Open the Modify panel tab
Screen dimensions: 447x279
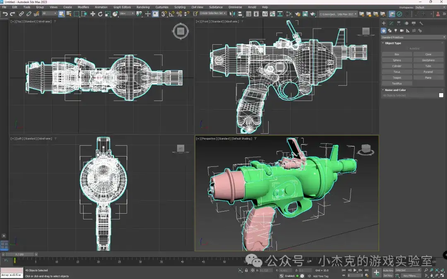391,24
